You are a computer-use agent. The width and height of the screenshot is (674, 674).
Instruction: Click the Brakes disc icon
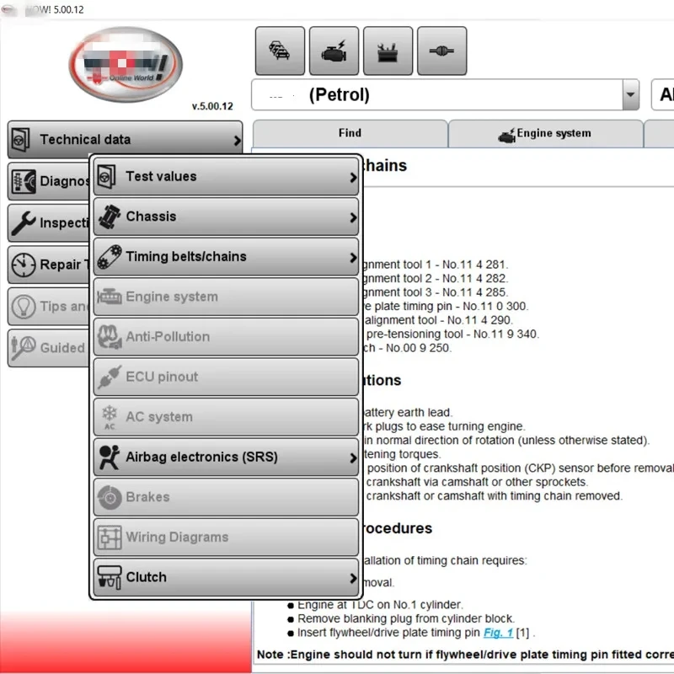[110, 497]
